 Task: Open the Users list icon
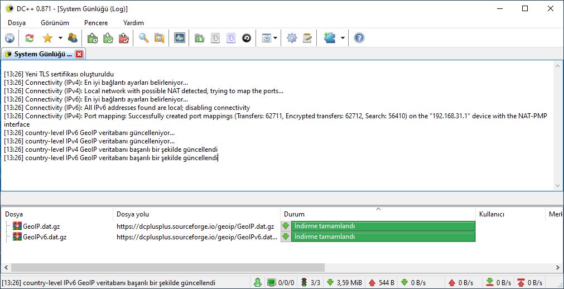[73, 38]
